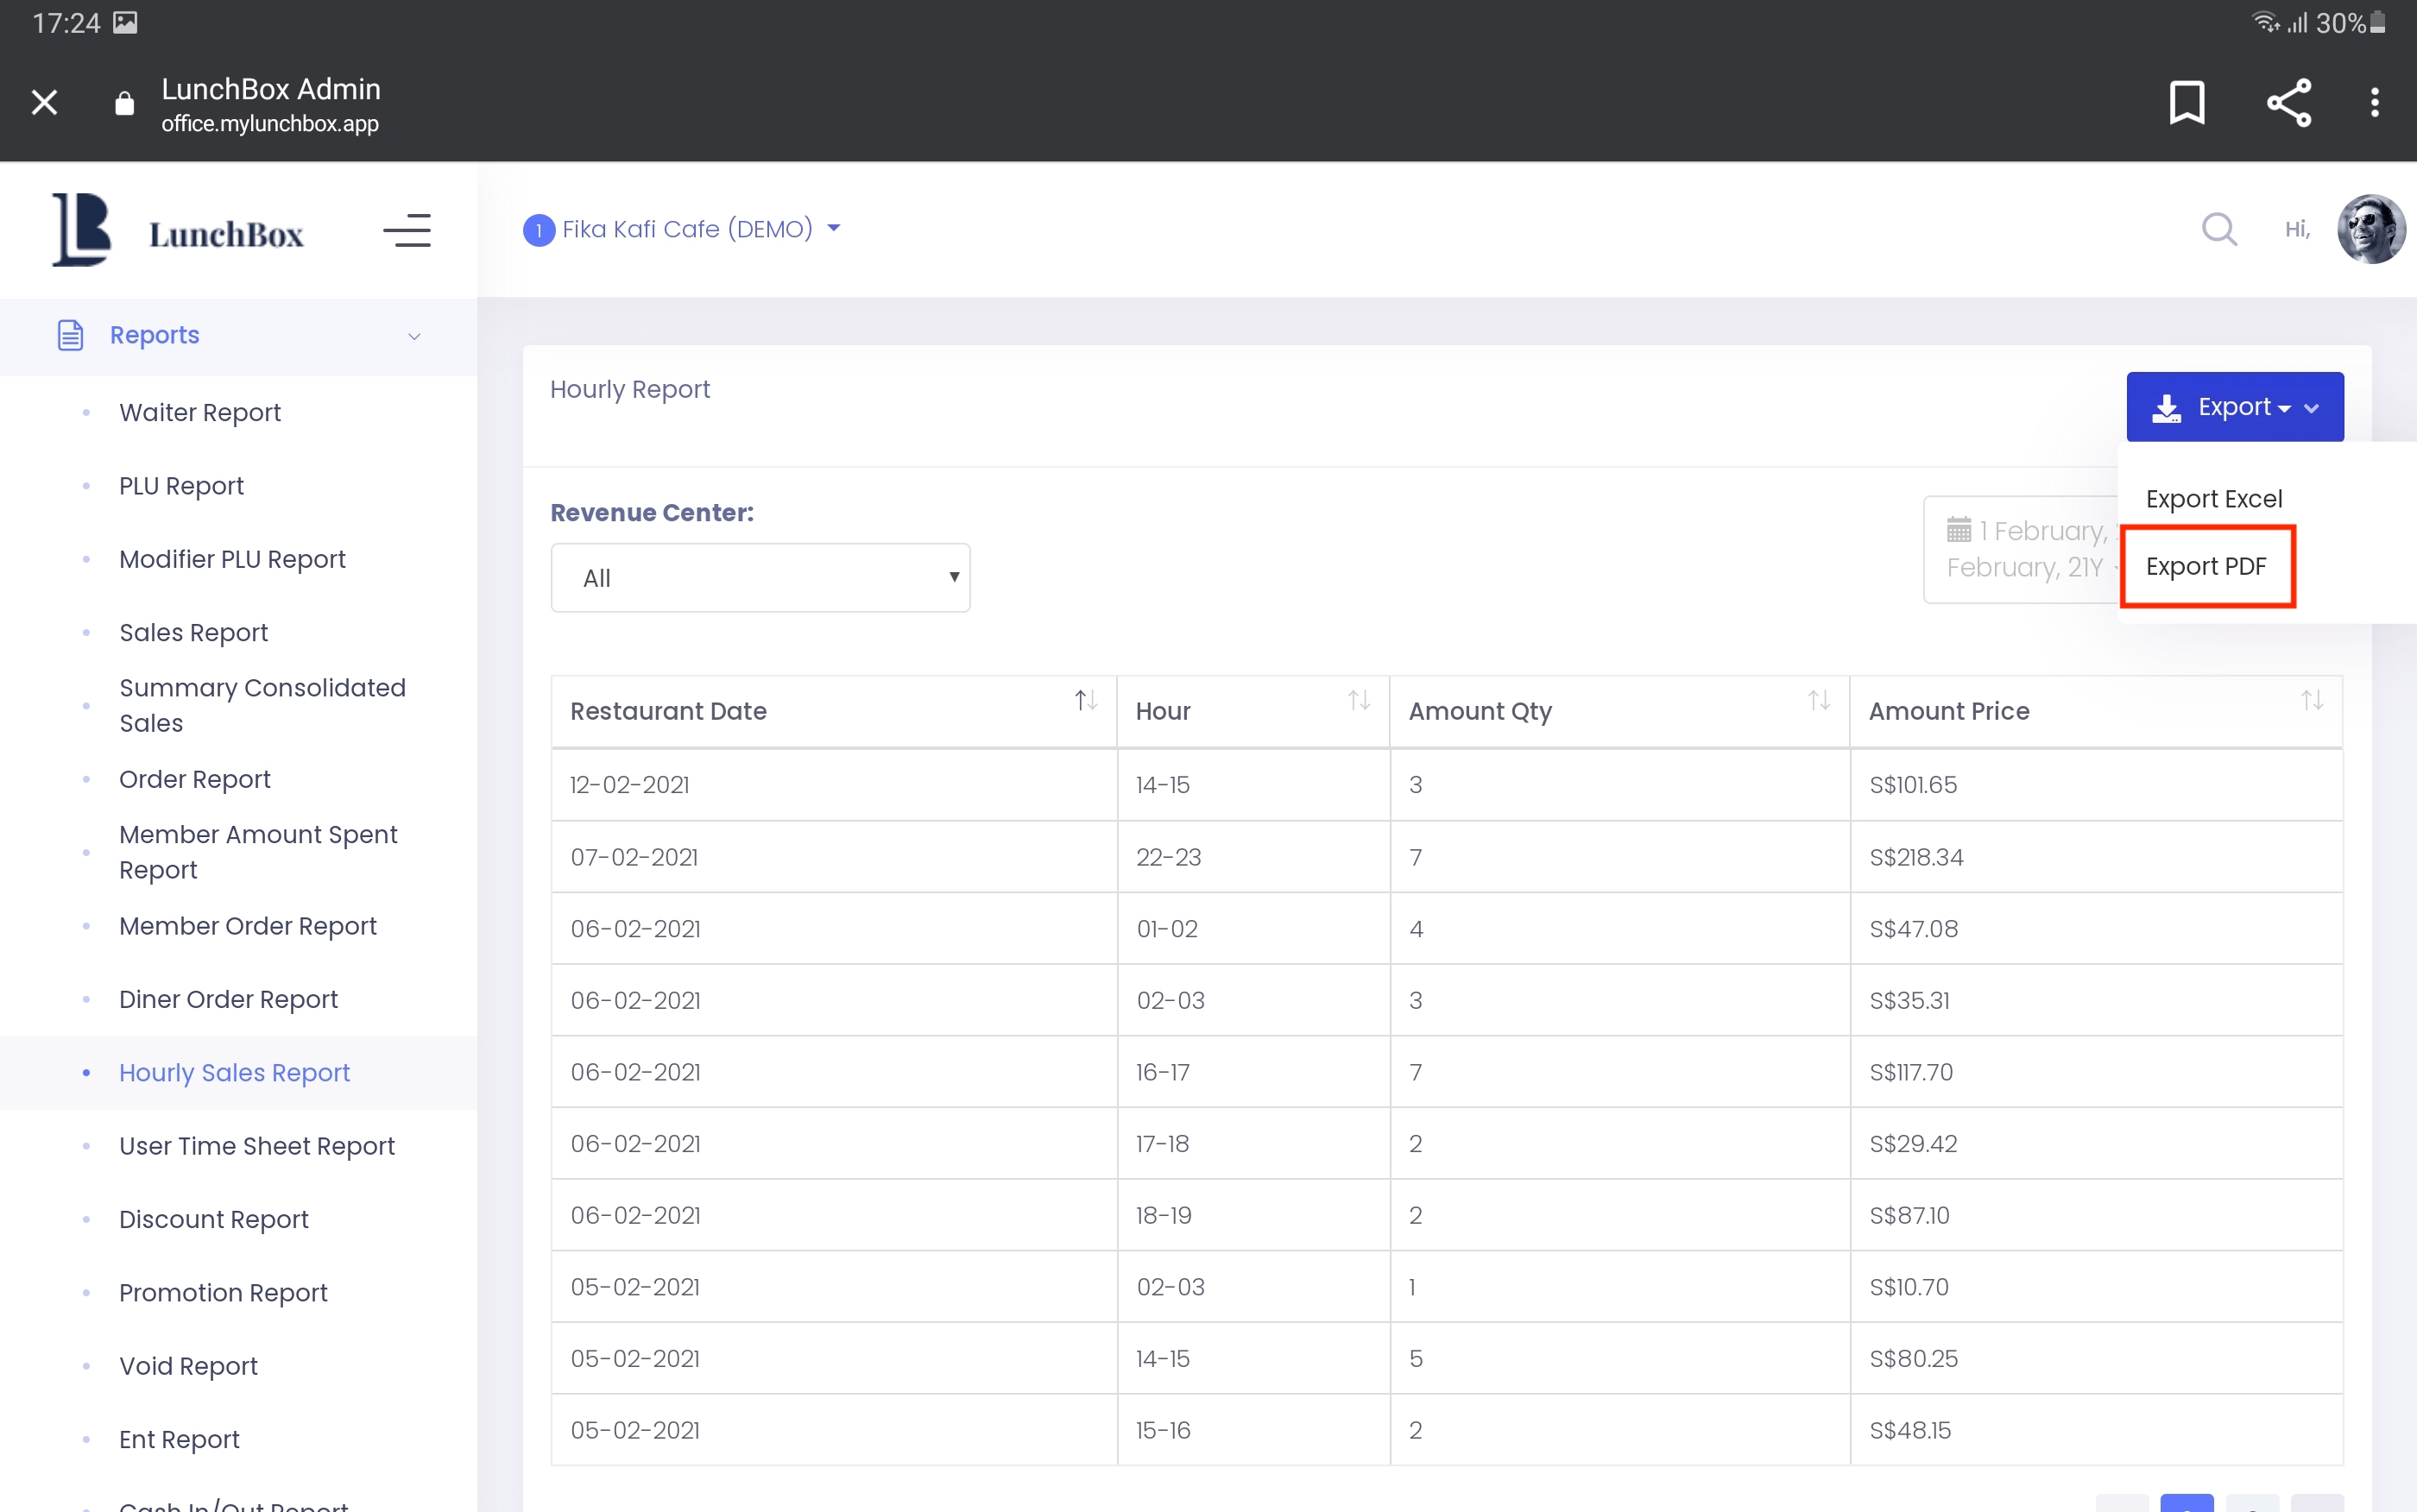Open the Revenue Center dropdown
This screenshot has width=2417, height=1512.
coord(760,578)
